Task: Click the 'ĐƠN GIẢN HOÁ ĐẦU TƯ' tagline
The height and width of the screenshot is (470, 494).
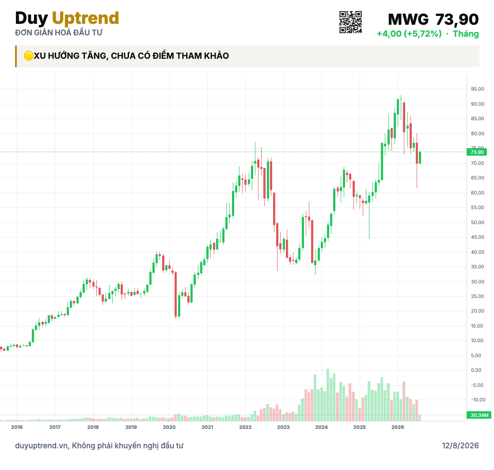Action: [x=59, y=32]
